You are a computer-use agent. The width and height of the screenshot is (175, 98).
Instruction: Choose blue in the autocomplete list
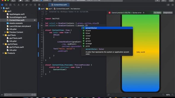107,33
